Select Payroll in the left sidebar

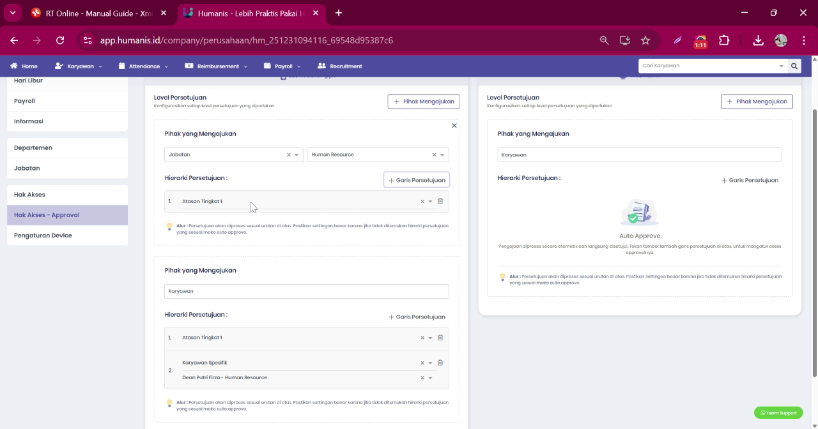point(67,101)
